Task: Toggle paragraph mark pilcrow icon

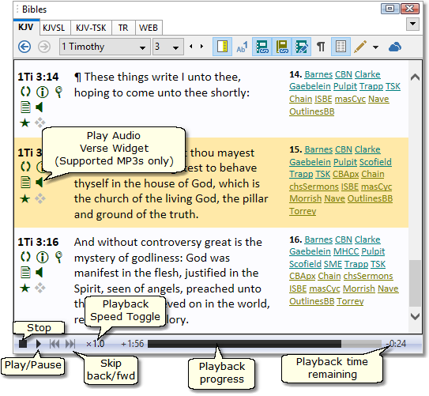Action: [x=321, y=47]
